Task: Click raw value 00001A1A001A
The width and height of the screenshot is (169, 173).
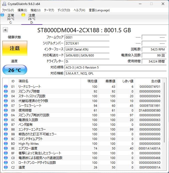Action: click(149, 148)
